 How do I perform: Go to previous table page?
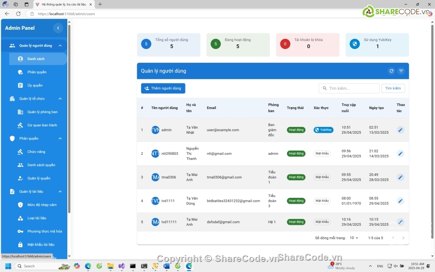(x=393, y=238)
